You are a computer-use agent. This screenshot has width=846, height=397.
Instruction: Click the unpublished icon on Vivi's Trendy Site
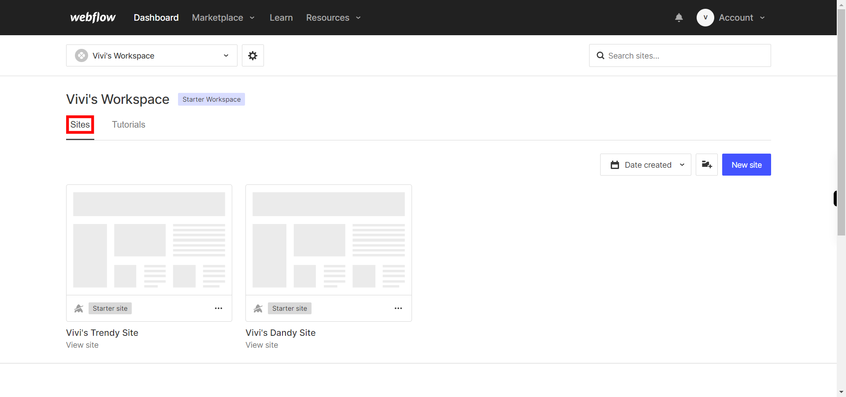(x=79, y=309)
